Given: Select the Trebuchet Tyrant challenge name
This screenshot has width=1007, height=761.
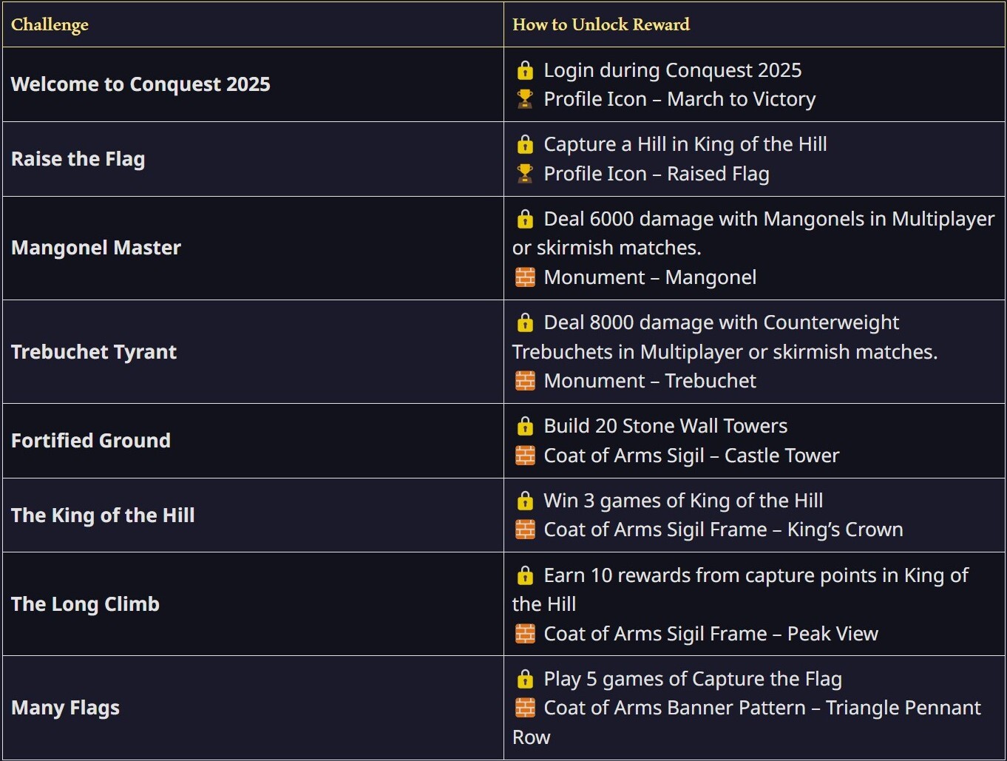Looking at the screenshot, I should (94, 352).
